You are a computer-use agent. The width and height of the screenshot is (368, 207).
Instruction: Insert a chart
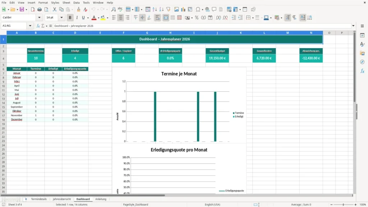pyautogui.click(x=183, y=9)
